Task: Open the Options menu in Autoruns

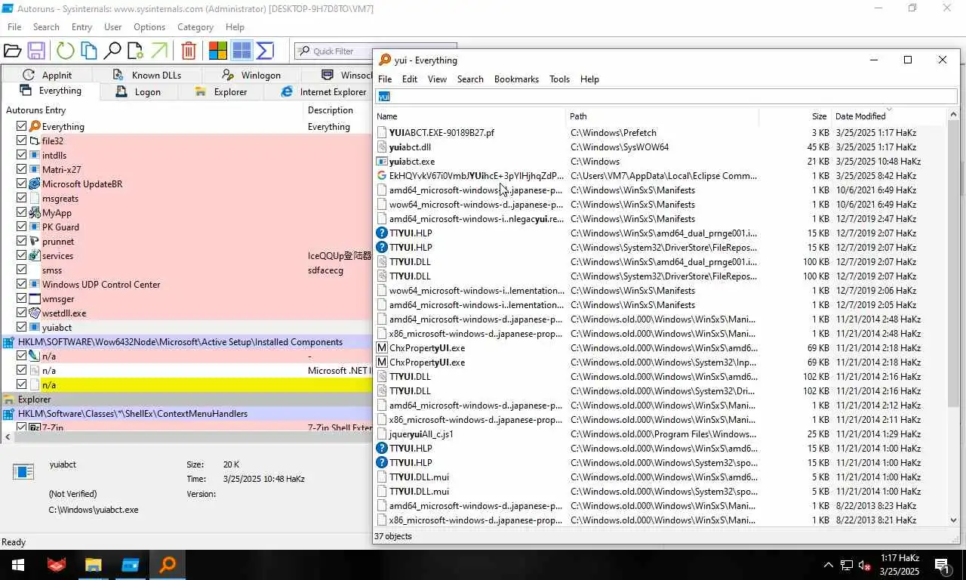Action: click(149, 27)
